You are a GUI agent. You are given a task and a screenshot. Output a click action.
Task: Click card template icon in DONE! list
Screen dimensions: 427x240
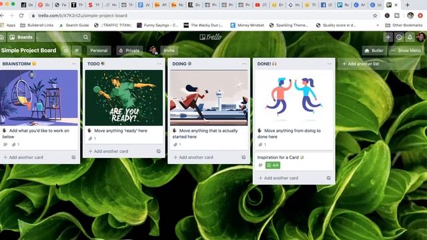[x=328, y=178]
